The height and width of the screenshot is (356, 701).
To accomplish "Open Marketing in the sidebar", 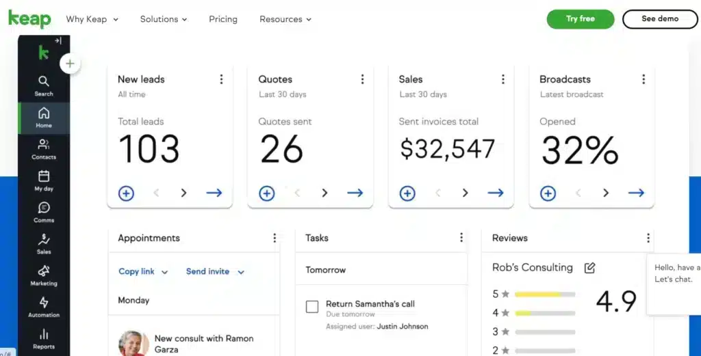I will click(44, 276).
